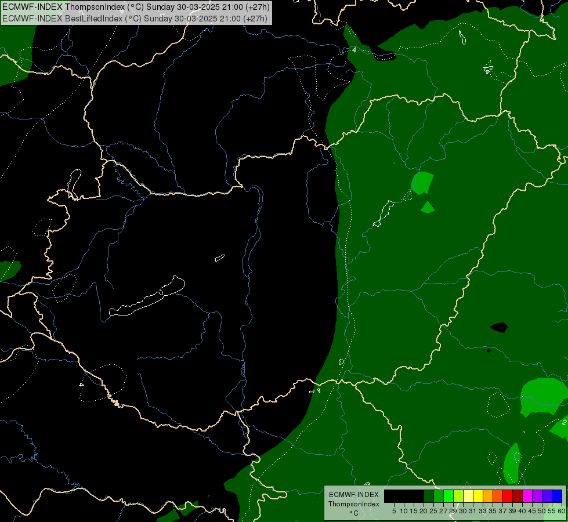Choose the orange-red 35–37 legend swatch

pyautogui.click(x=498, y=496)
